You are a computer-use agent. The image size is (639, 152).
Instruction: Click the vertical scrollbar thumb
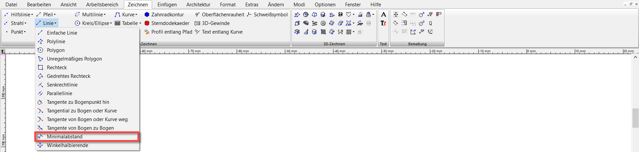coord(635,118)
